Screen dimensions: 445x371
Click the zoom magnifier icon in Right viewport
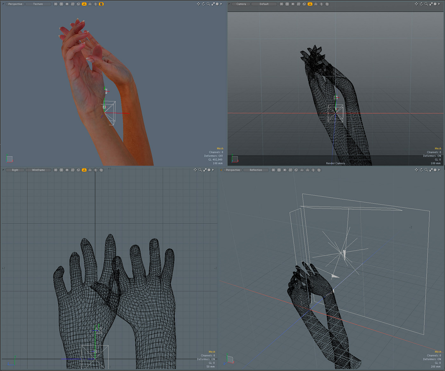[200, 170]
